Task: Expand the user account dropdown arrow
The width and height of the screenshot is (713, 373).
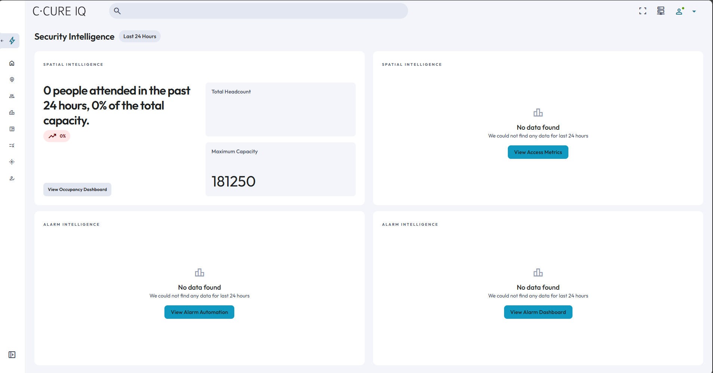Action: point(694,12)
